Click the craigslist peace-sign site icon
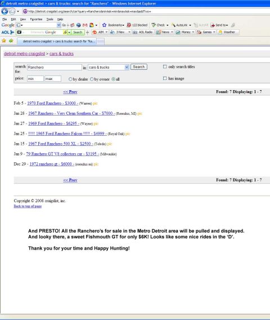This screenshot has width=270, height=320. coord(25,11)
